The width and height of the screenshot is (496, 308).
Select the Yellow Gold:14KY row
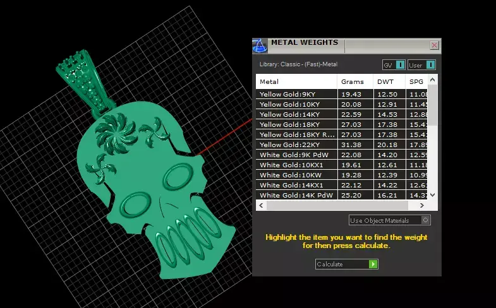click(x=342, y=114)
